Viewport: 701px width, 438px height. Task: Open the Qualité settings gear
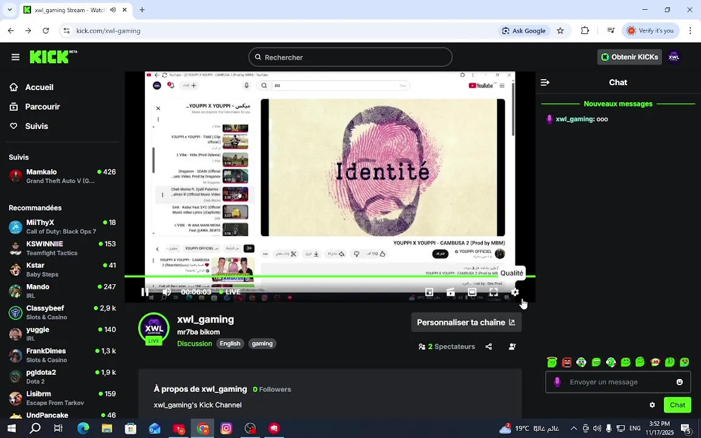point(515,292)
